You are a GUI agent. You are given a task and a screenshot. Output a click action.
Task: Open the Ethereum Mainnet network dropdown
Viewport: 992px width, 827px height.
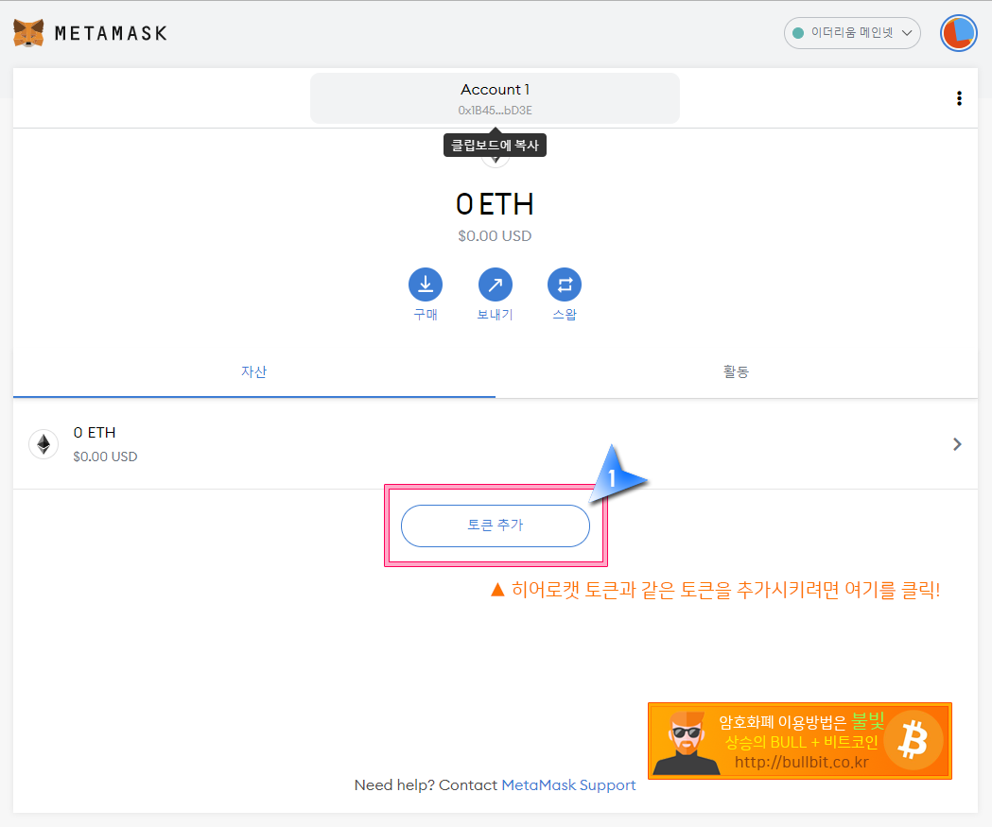pos(851,33)
